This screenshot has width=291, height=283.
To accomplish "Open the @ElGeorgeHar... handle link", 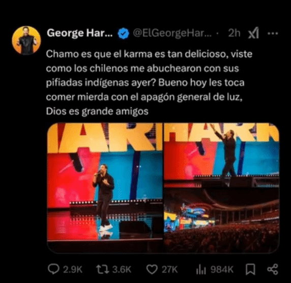I will point(172,33).
